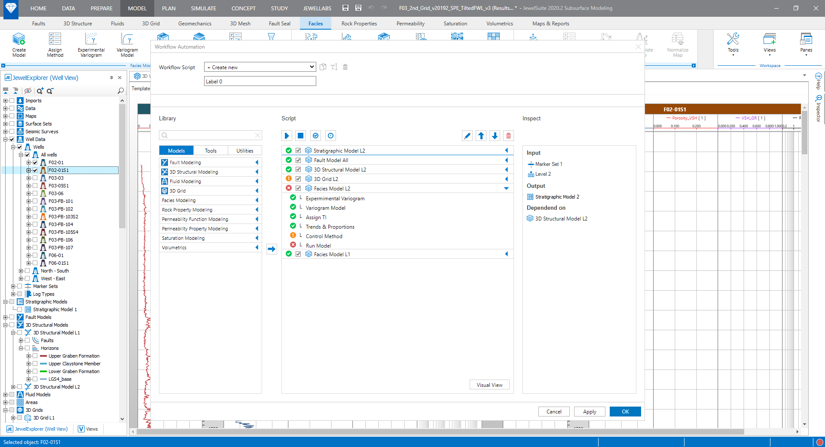Click the Lower Graben Formation green color line
The height and width of the screenshot is (447, 825).
point(43,371)
